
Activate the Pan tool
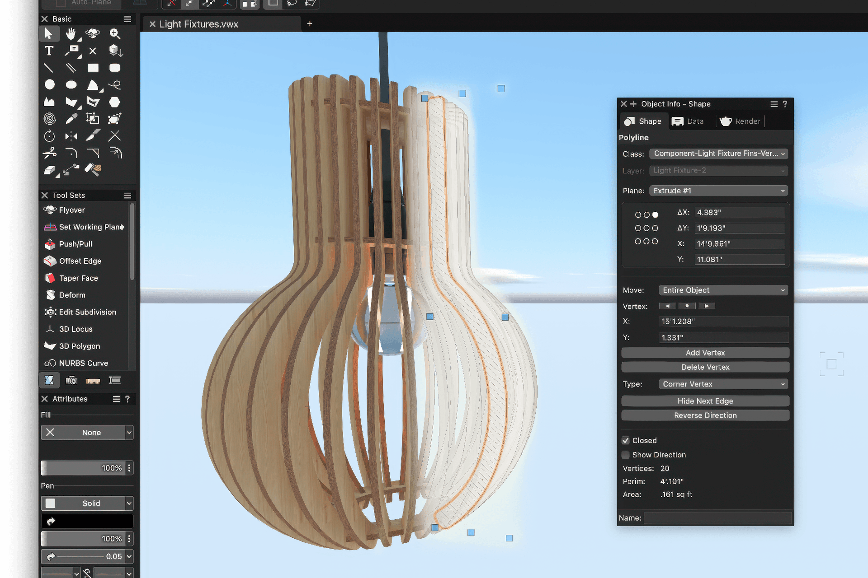pyautogui.click(x=71, y=33)
